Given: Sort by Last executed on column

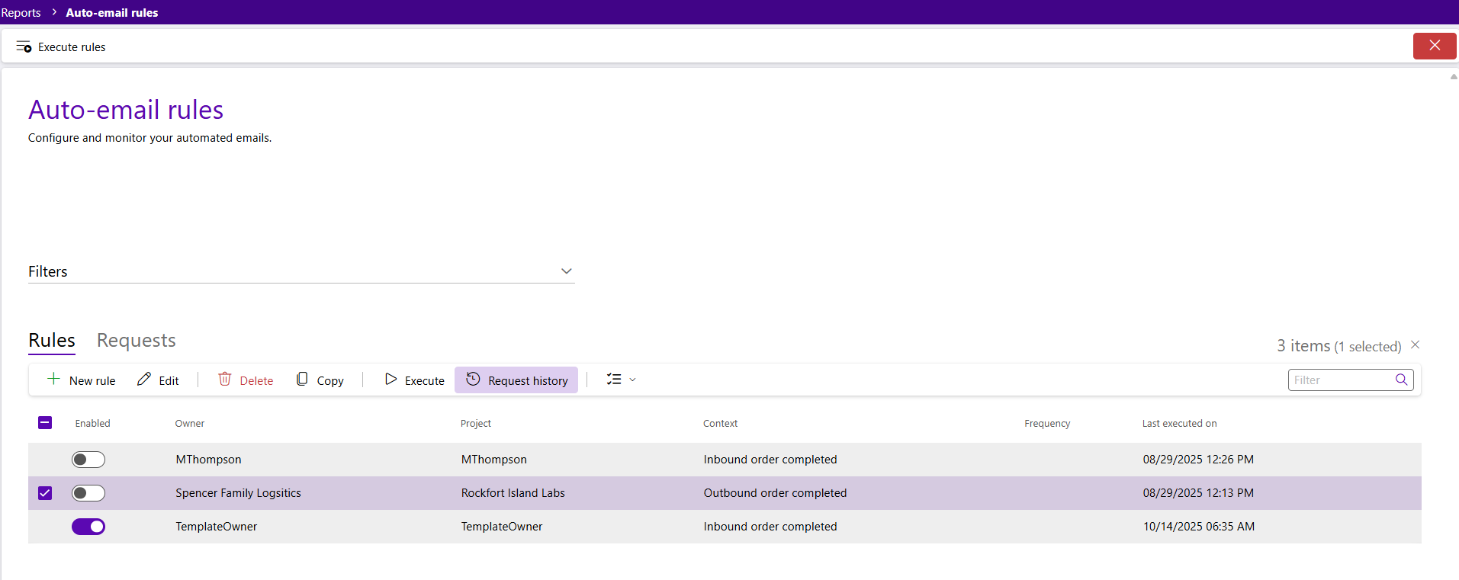Looking at the screenshot, I should (x=1179, y=424).
